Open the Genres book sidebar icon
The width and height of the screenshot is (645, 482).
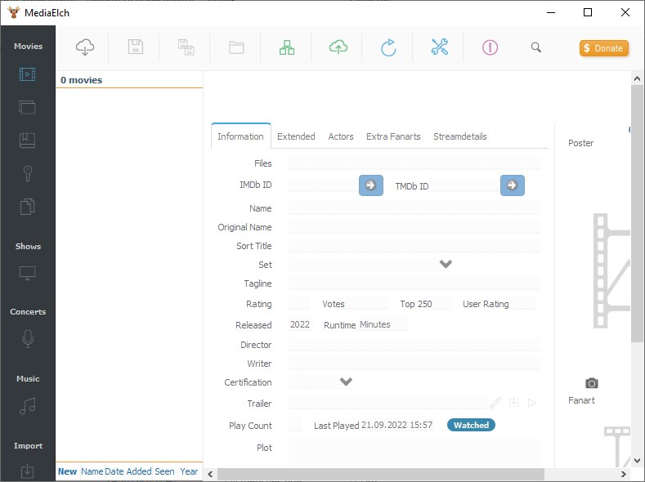[27, 141]
